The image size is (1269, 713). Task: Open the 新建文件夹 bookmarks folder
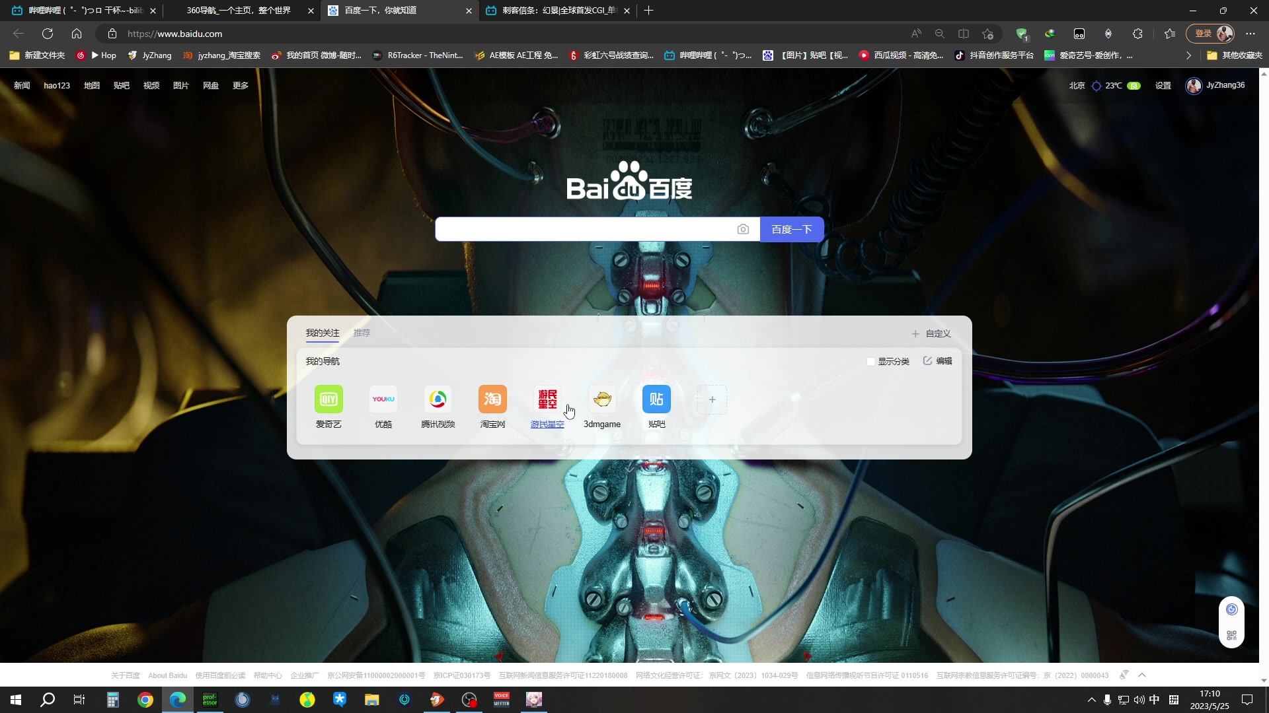click(37, 55)
